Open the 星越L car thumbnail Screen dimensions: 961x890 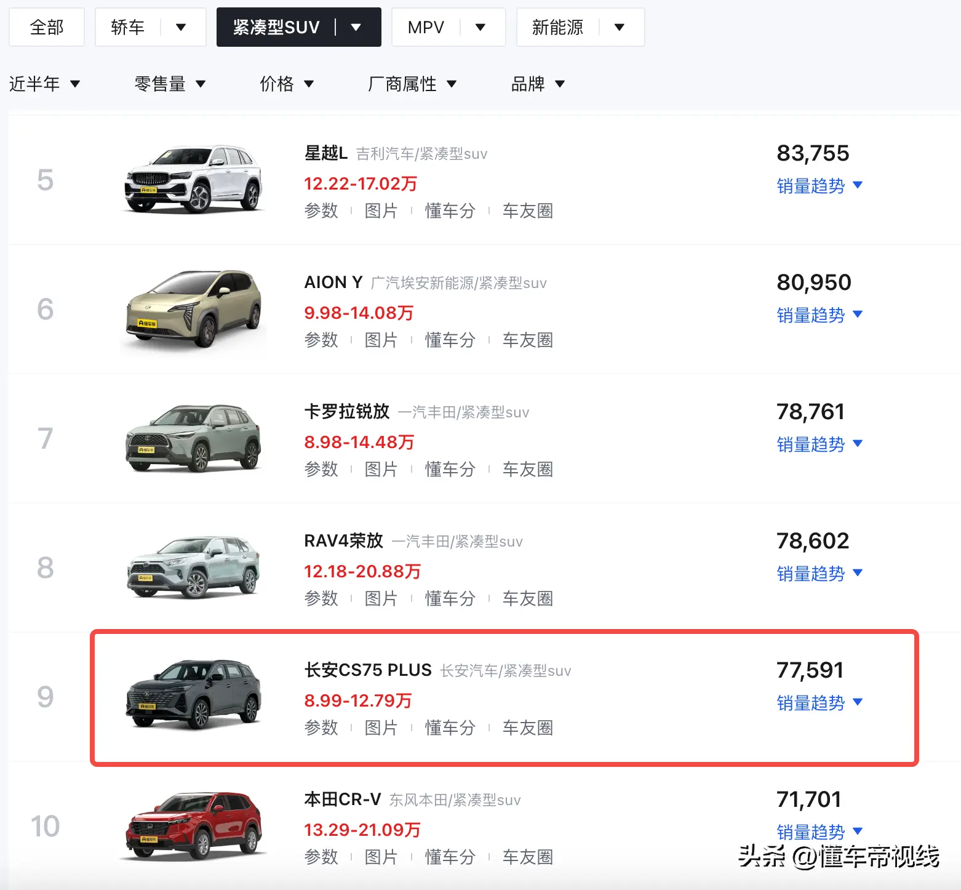194,179
